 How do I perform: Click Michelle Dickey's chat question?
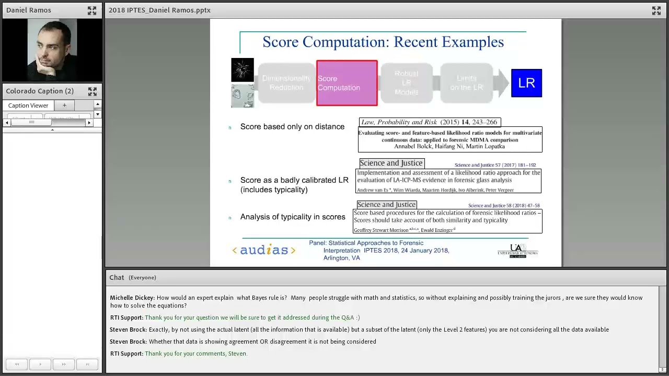click(376, 301)
